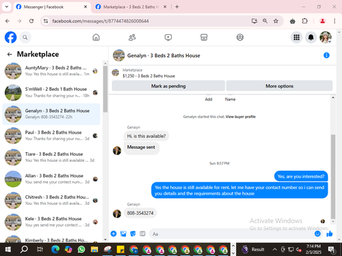
Task: Click Mark as pending button
Action: (168, 86)
